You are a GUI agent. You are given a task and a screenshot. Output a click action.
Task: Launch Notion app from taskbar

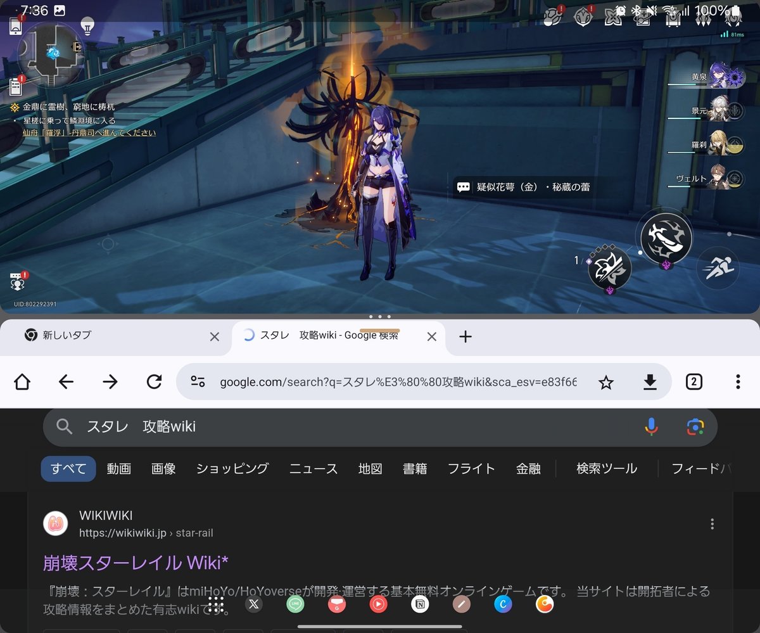pos(420,604)
